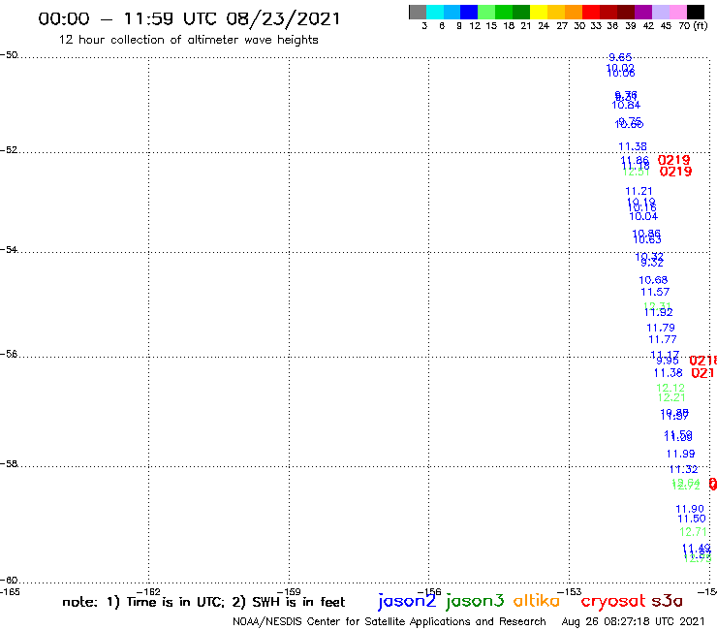Screen dimensions: 717x630
Task: Click the timestamp 'Aug 26 08:27:18 UTC 2021'
Action: (x=633, y=621)
